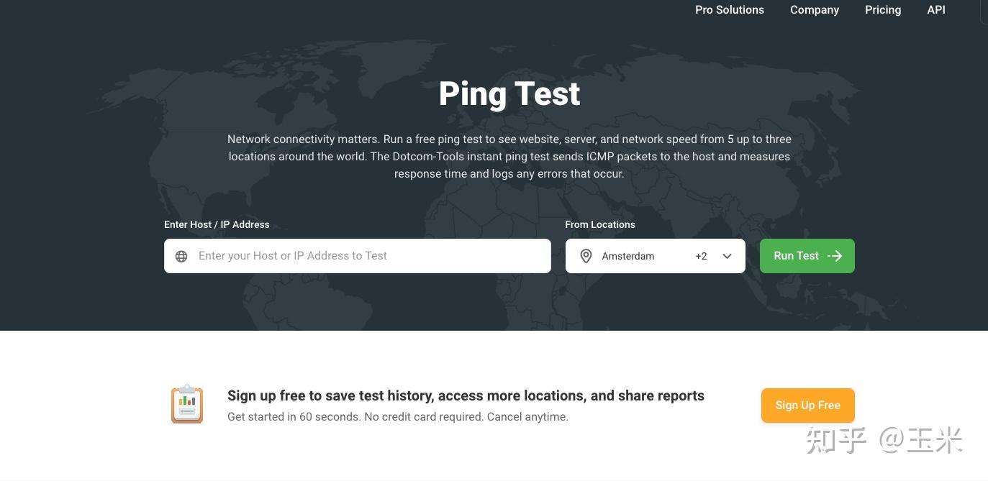The image size is (988, 481).
Task: Open the Amsterdam location selector
Action: [628, 256]
